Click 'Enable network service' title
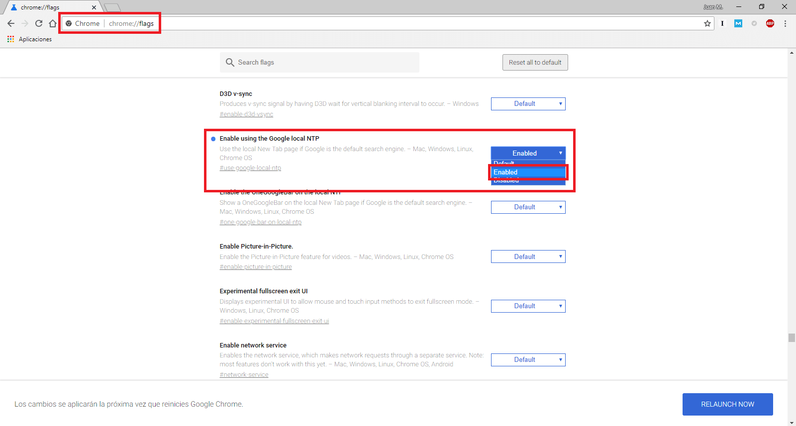The width and height of the screenshot is (796, 426). click(253, 345)
